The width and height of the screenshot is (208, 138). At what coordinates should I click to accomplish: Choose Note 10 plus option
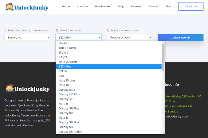tap(109, 81)
